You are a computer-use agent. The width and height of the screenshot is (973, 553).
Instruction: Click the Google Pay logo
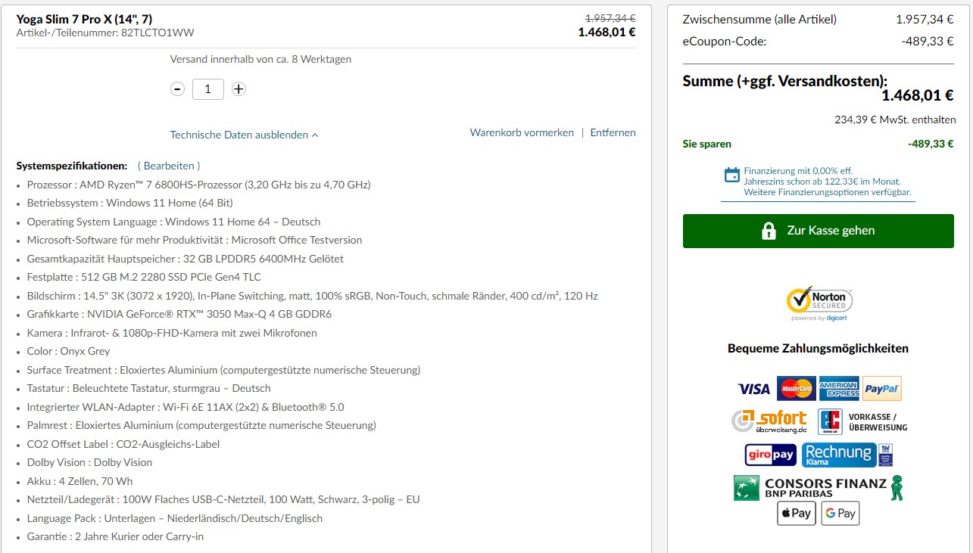click(840, 514)
